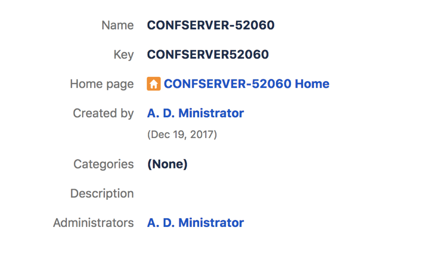
Task: Click Ministrator in the Administrators link
Action: coord(211,223)
